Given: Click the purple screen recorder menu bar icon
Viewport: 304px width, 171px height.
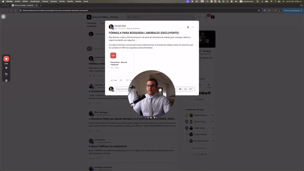Looking at the screenshot, I should 188,1.
